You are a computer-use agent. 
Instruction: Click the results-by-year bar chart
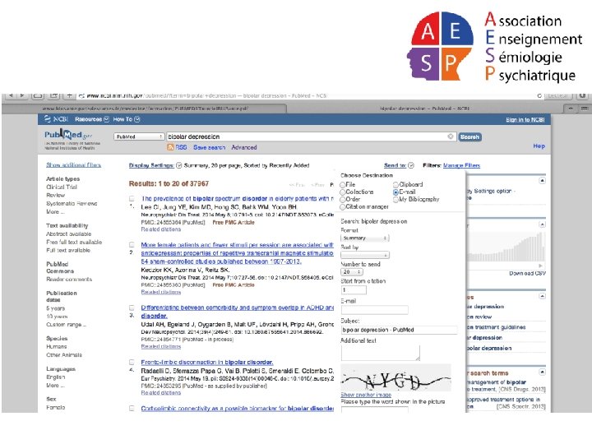(506, 246)
